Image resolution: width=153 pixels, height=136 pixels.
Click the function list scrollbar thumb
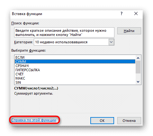point(138,67)
